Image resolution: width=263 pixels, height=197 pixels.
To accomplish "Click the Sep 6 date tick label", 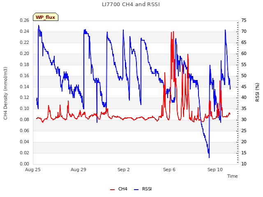I will point(169,170).
